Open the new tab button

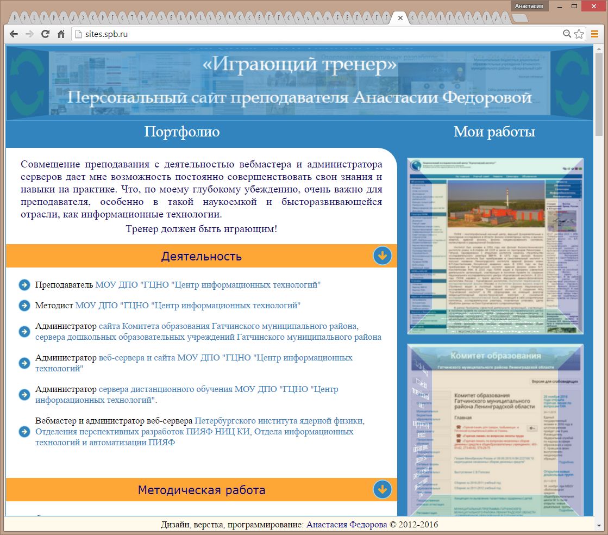[x=520, y=18]
